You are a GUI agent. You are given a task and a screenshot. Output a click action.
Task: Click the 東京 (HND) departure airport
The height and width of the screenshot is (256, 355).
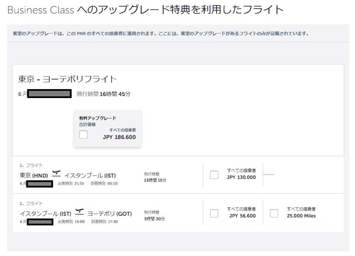tap(34, 176)
